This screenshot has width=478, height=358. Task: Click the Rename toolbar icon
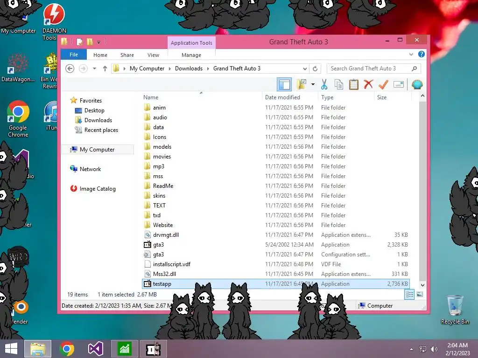(x=399, y=84)
